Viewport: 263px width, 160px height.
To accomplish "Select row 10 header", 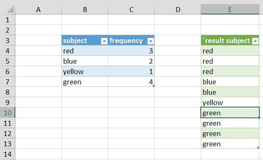I will point(7,113).
